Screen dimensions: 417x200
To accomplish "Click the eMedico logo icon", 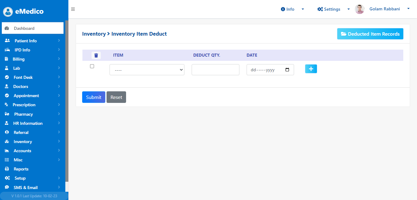I will [8, 12].
